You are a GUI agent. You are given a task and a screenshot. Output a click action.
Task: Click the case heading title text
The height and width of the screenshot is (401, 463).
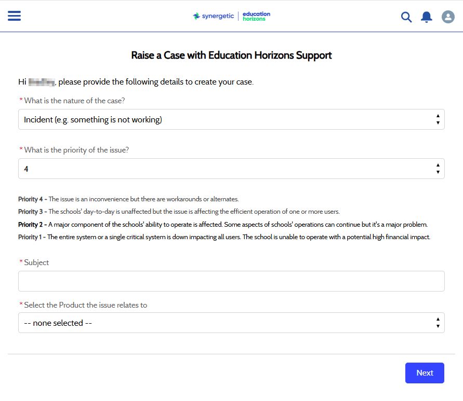pyautogui.click(x=231, y=55)
